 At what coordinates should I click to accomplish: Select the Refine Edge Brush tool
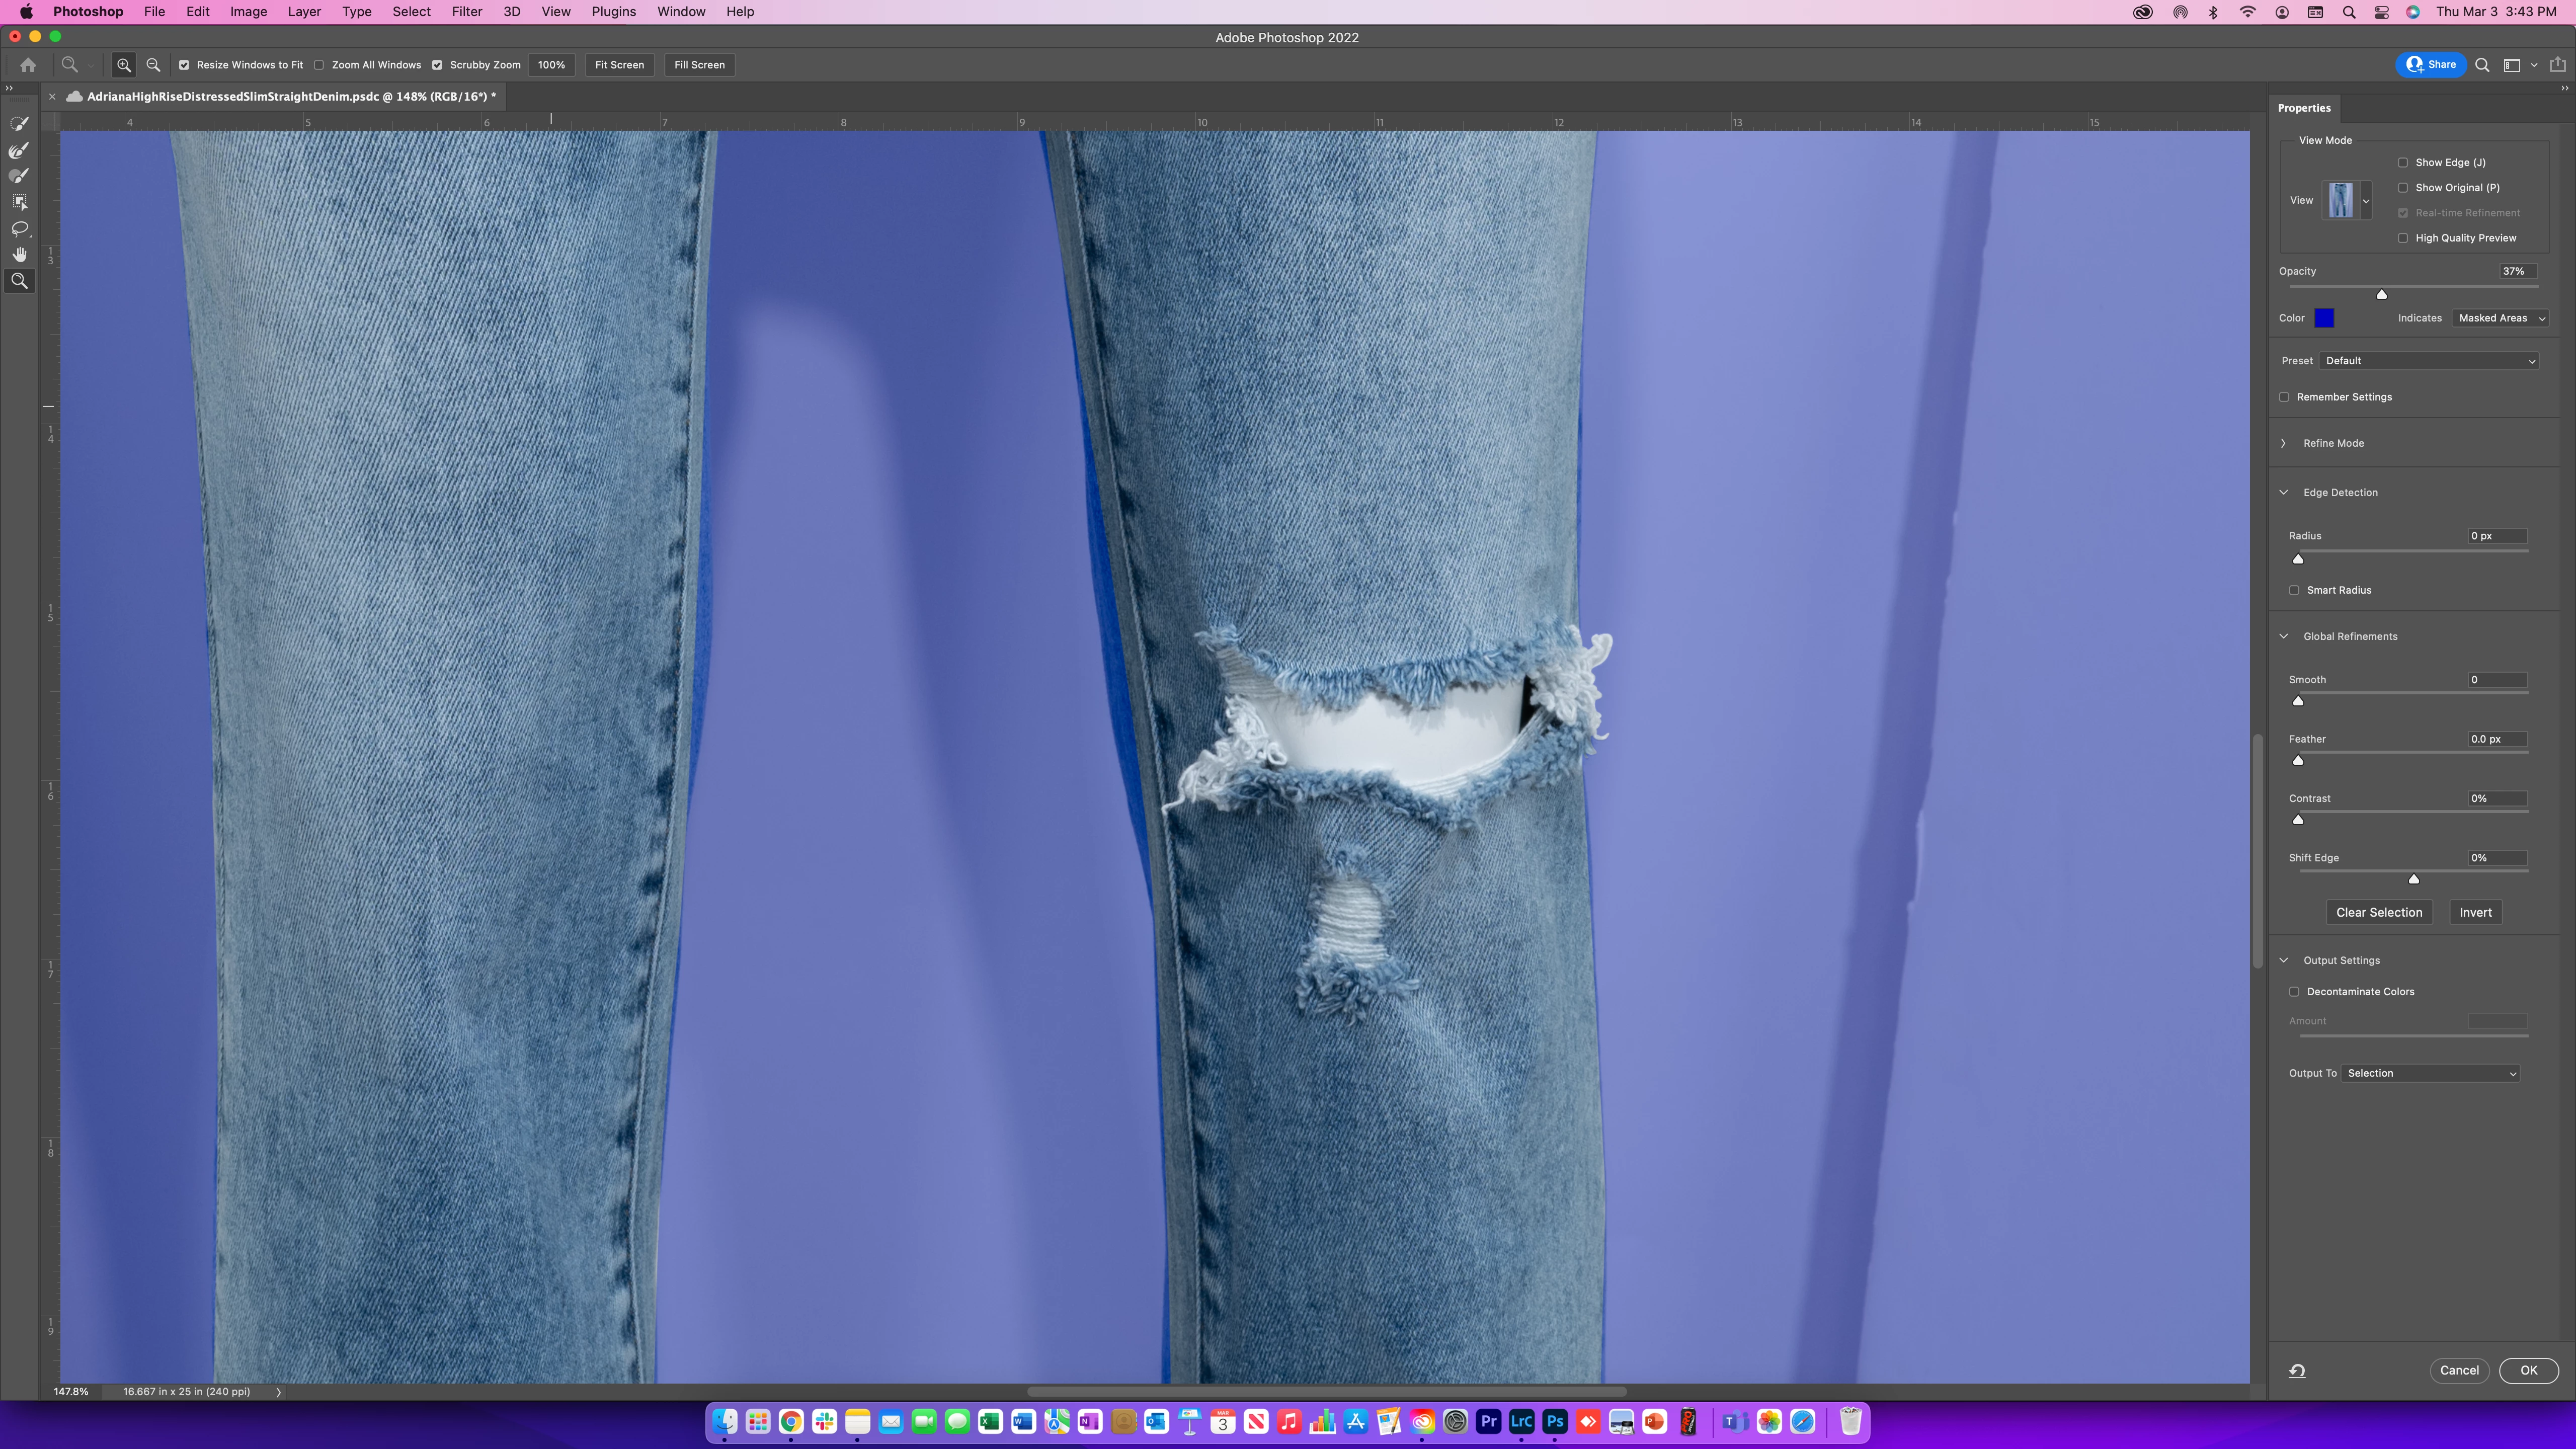click(19, 150)
